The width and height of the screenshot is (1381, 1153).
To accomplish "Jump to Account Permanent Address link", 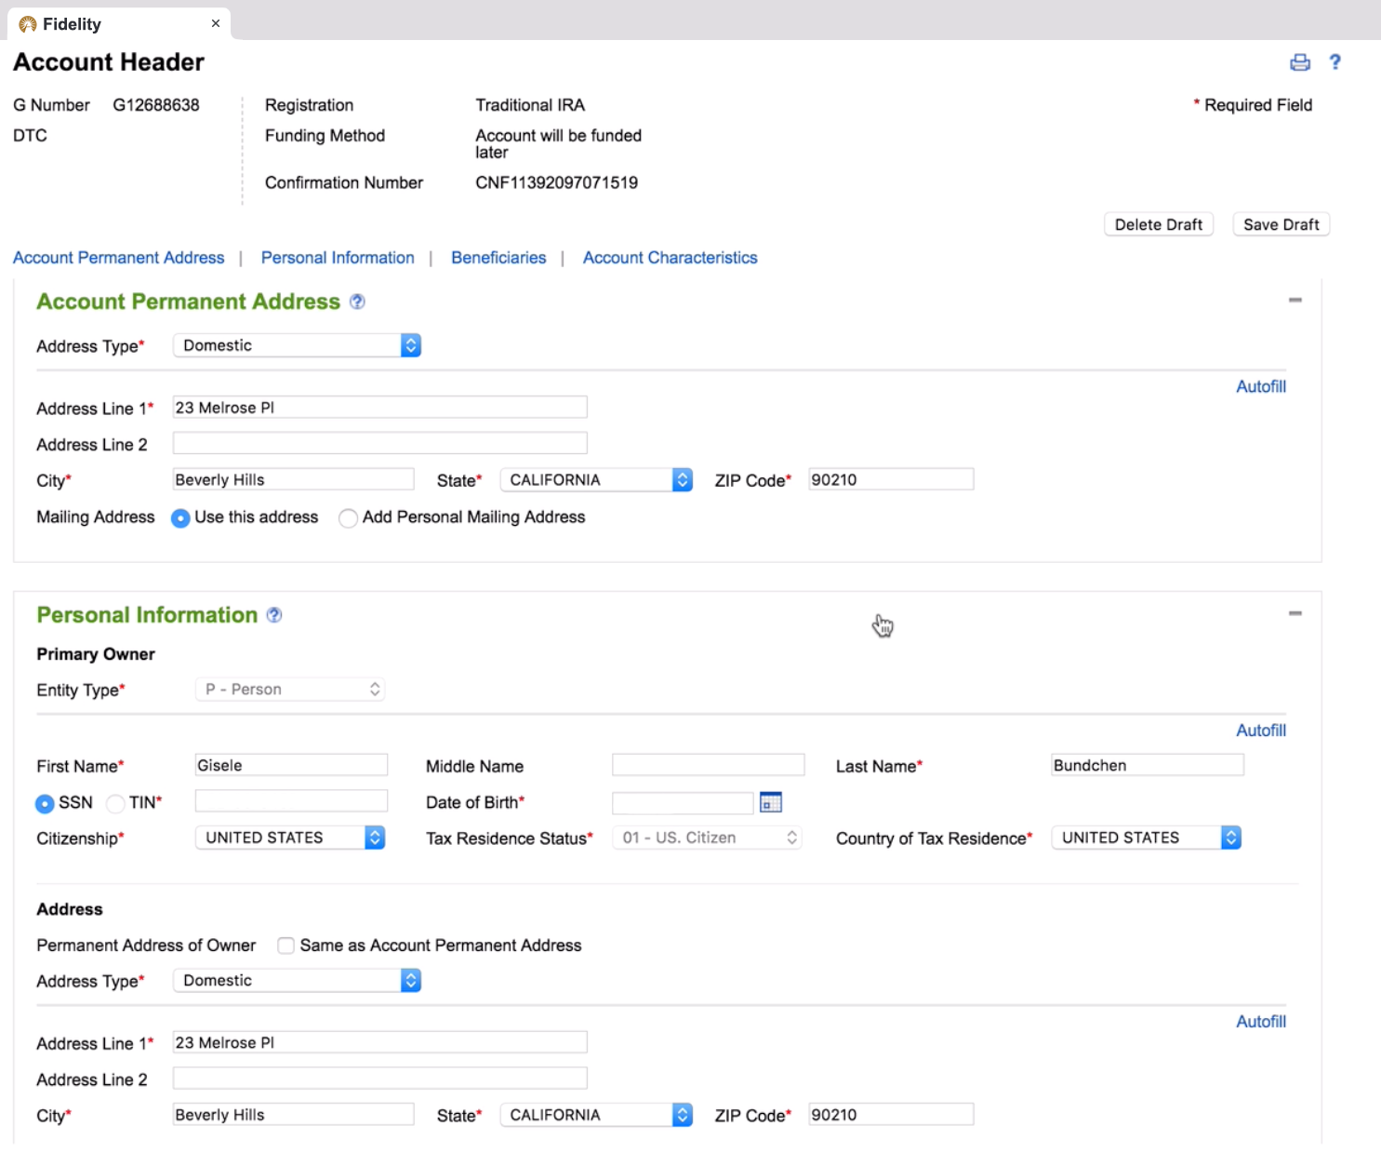I will [x=118, y=258].
